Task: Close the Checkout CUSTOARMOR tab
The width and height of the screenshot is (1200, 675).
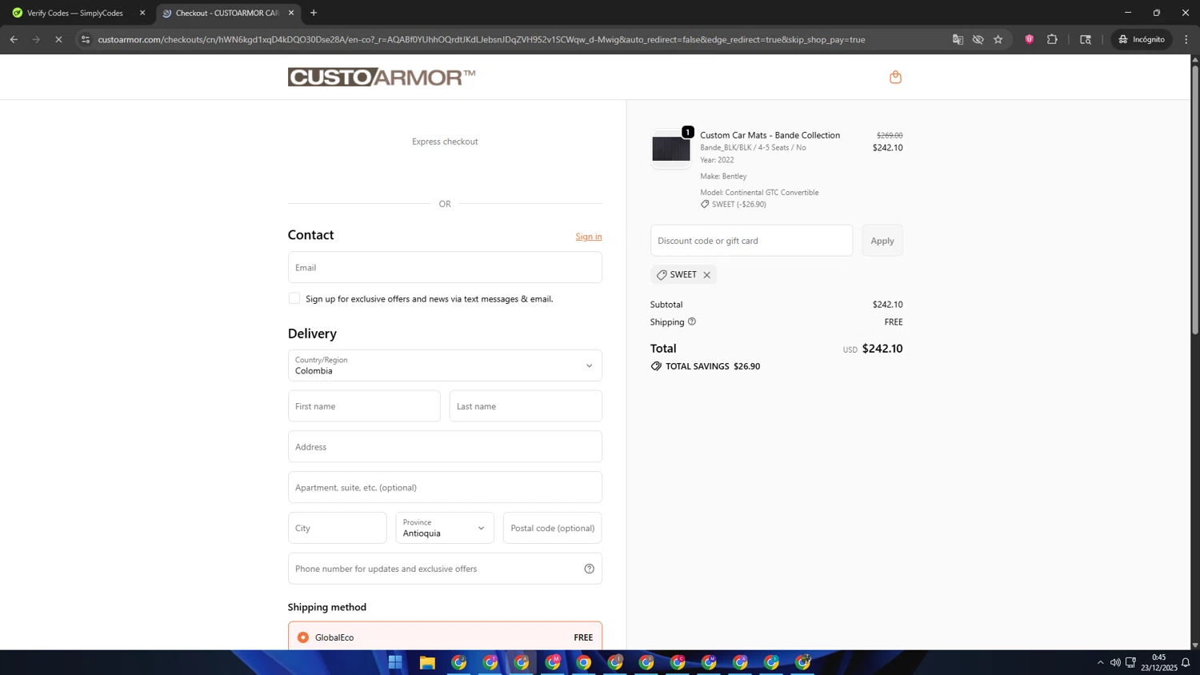Action: coord(291,13)
